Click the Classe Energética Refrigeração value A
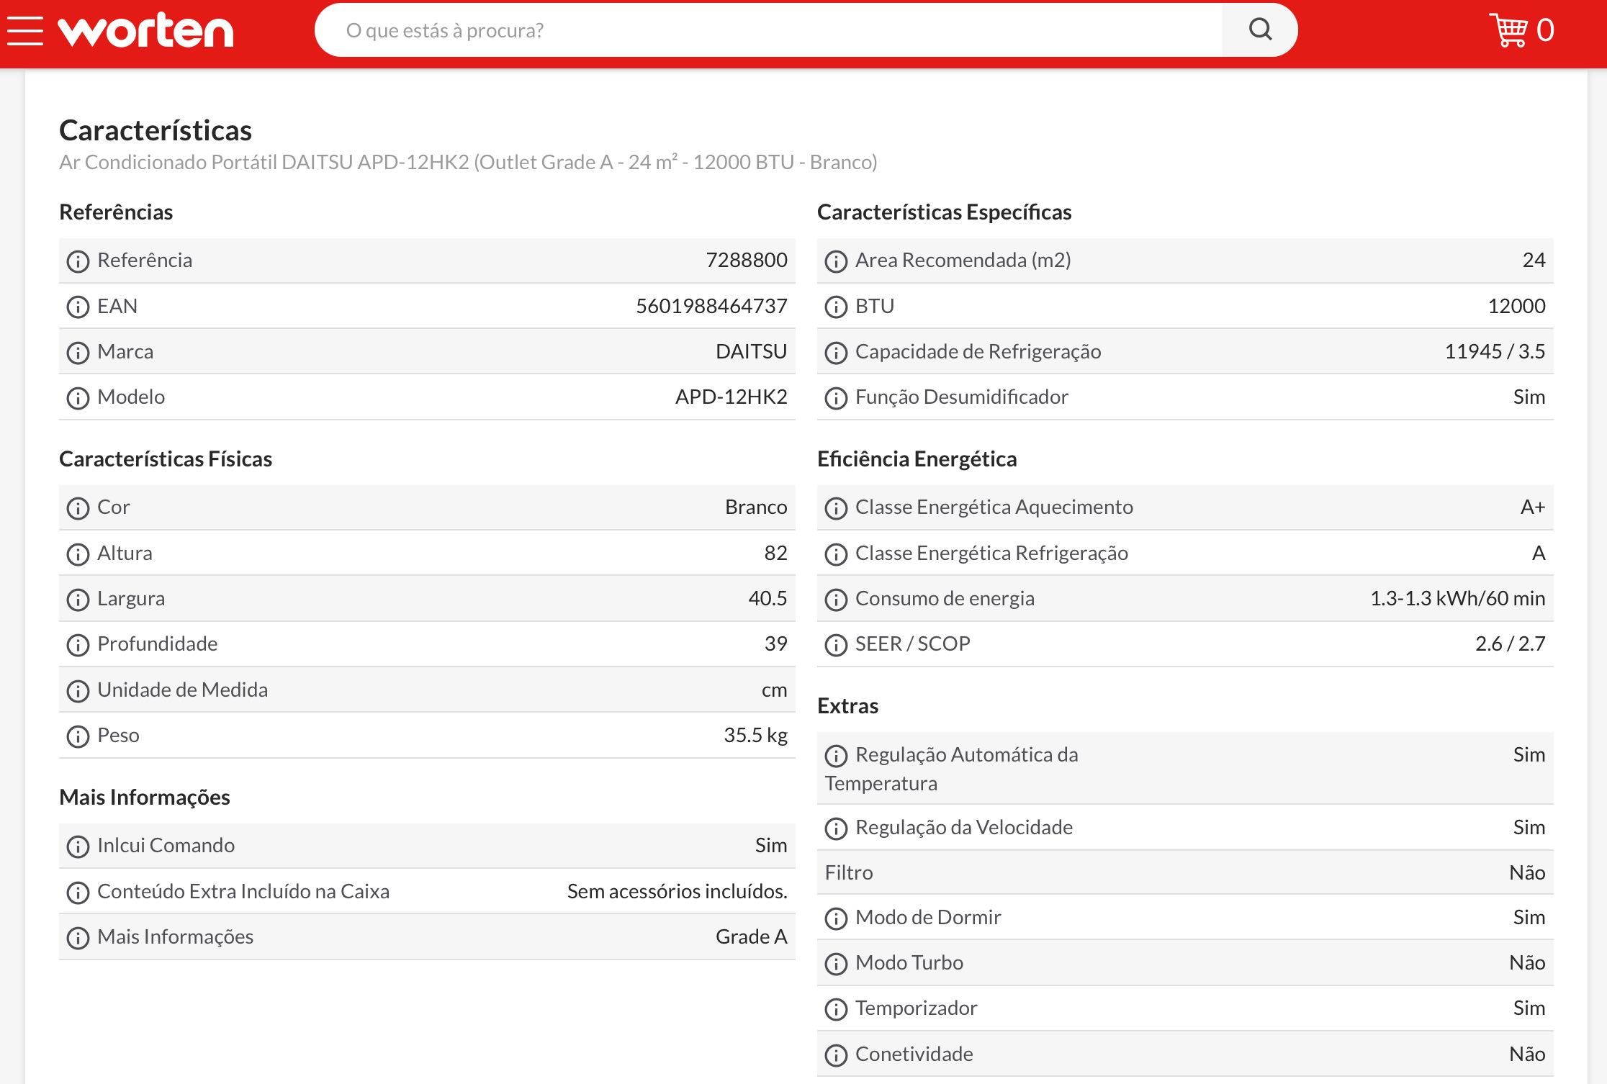 tap(1539, 553)
